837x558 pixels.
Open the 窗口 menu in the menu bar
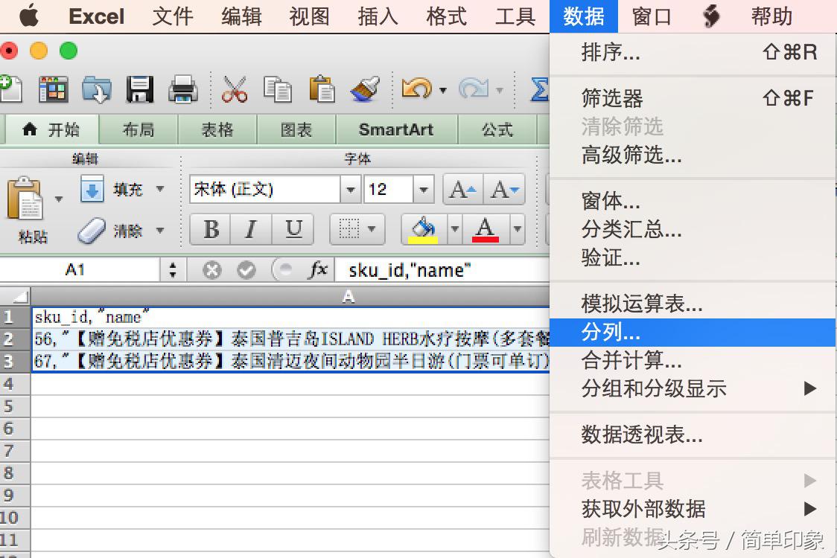pos(650,16)
